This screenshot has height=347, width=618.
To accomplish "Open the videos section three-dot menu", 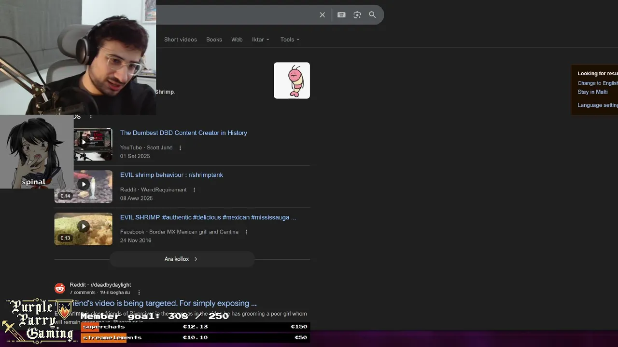I will point(90,117).
